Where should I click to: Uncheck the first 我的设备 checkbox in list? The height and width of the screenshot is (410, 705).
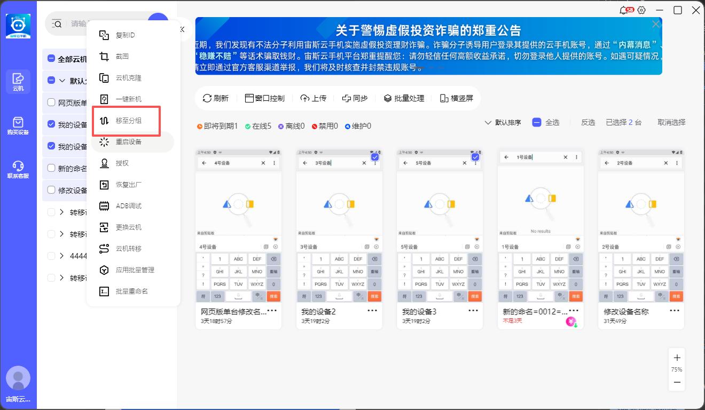click(x=51, y=124)
